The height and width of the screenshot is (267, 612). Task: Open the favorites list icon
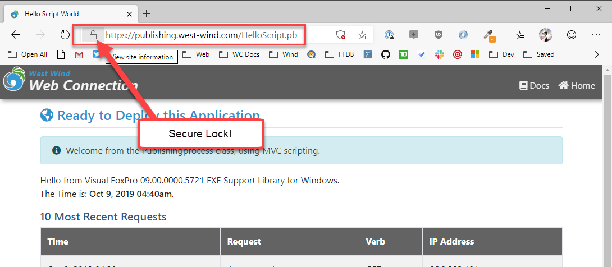(520, 35)
